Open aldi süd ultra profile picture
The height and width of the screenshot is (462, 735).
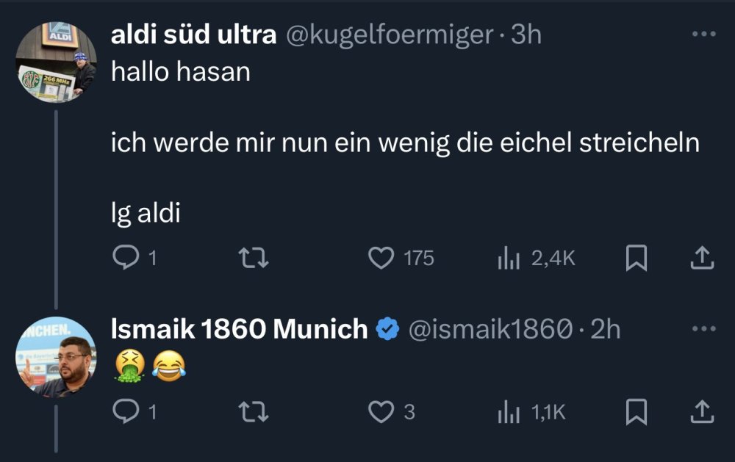pyautogui.click(x=57, y=62)
